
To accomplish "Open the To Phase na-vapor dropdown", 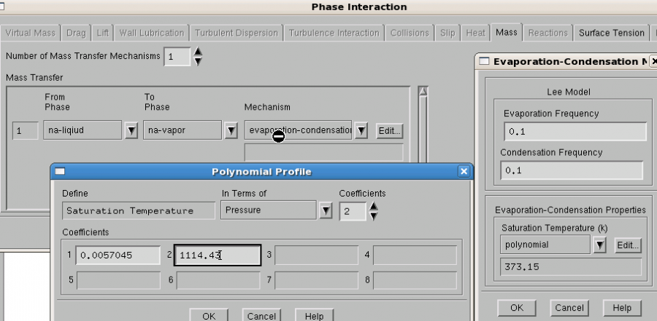I will click(x=231, y=131).
